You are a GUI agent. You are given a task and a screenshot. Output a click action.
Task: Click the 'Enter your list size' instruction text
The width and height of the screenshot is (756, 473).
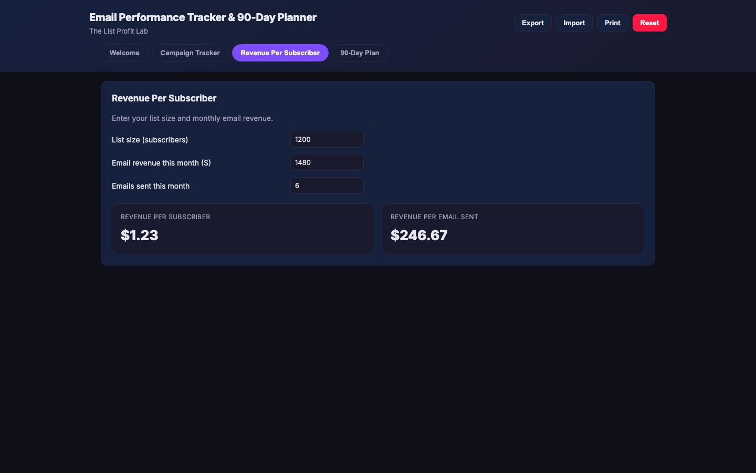192,118
